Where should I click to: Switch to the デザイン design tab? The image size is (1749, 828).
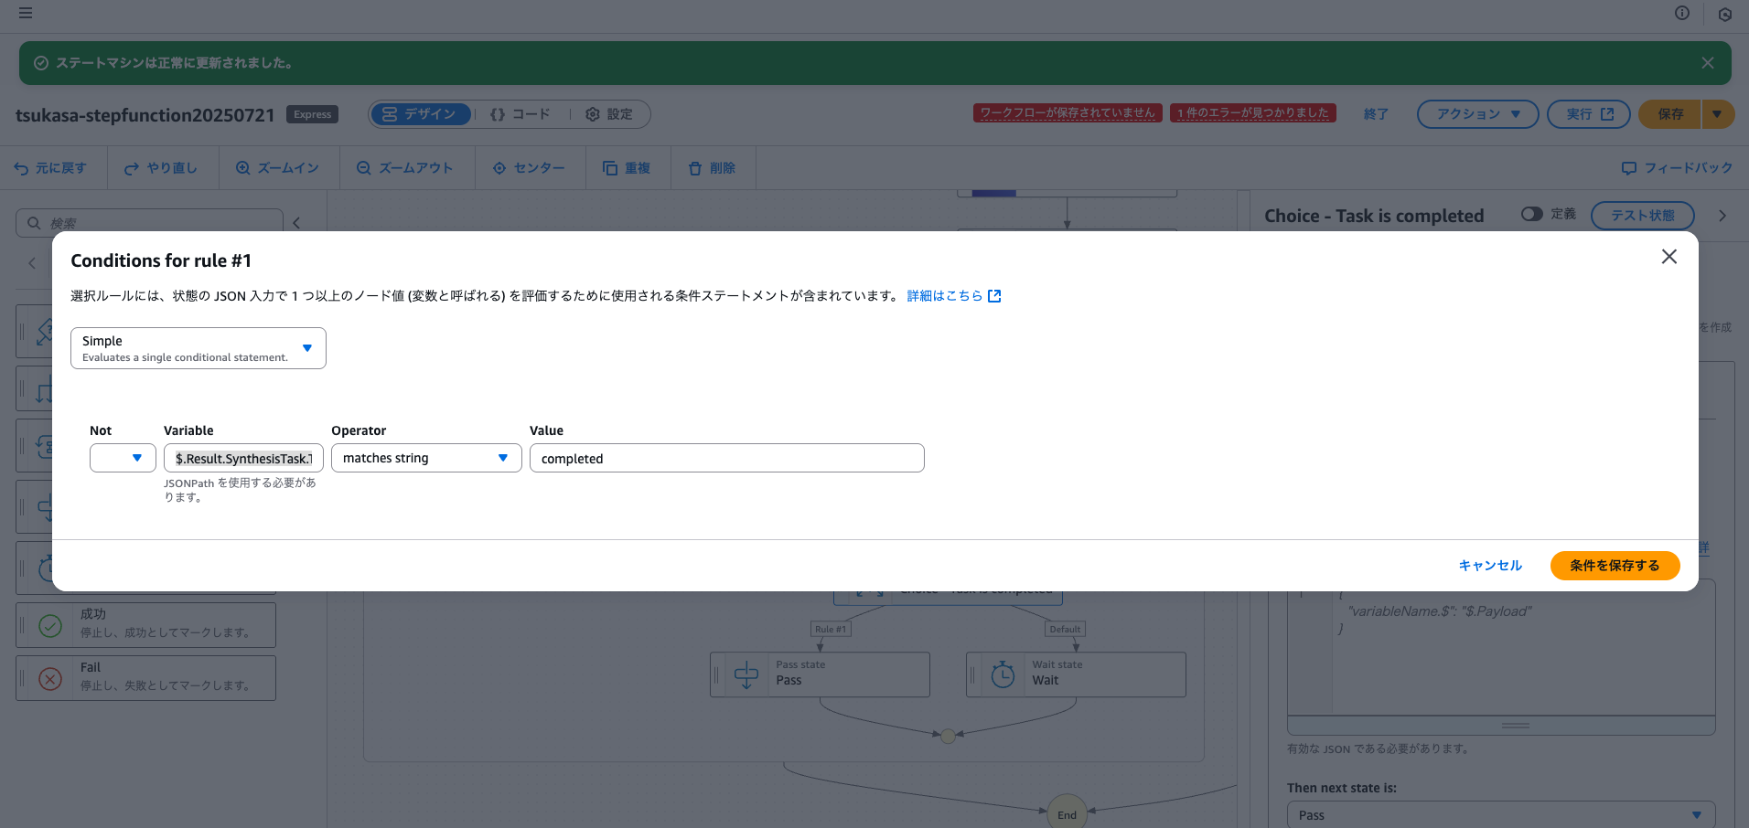pos(421,114)
